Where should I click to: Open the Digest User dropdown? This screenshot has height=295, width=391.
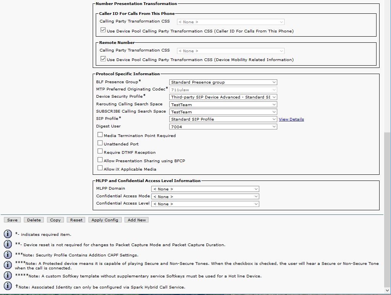[223, 127]
